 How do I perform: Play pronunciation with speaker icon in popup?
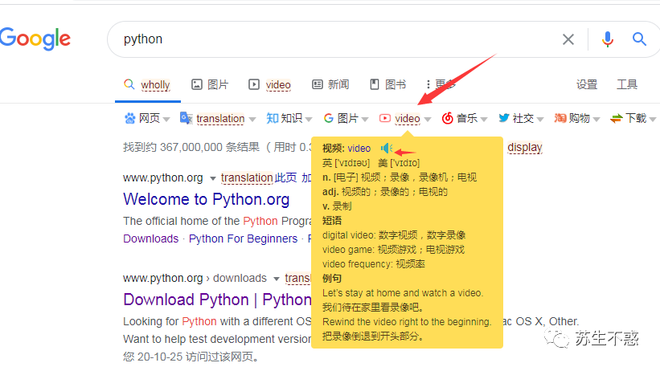click(x=387, y=148)
